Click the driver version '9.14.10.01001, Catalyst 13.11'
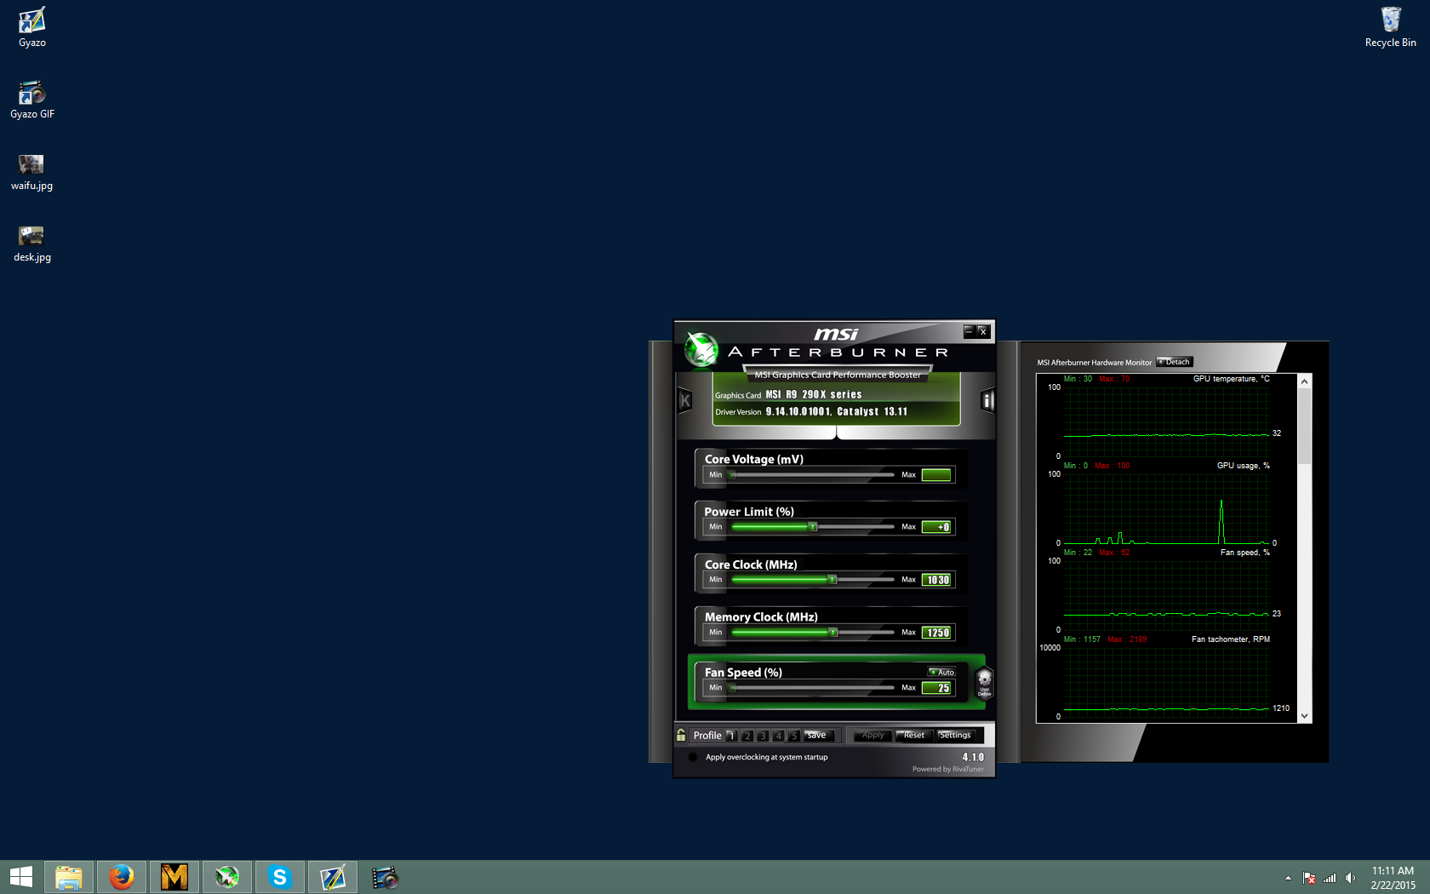The width and height of the screenshot is (1430, 894). tap(837, 411)
